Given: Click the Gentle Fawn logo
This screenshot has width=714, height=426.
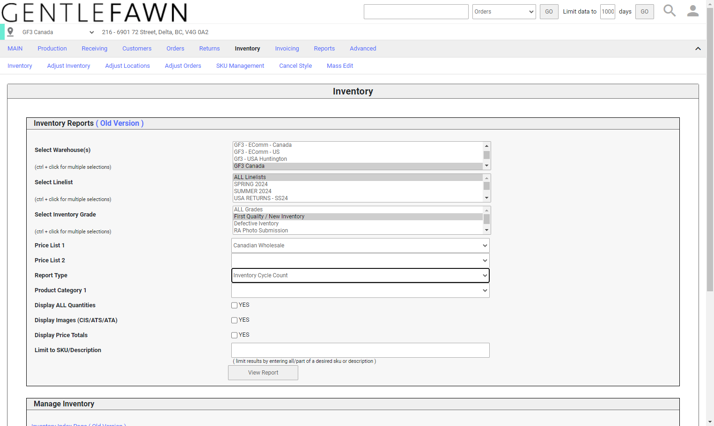Looking at the screenshot, I should point(94,12).
